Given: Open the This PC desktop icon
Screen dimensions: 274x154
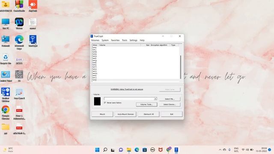Looking at the screenshot, I should point(6,24).
